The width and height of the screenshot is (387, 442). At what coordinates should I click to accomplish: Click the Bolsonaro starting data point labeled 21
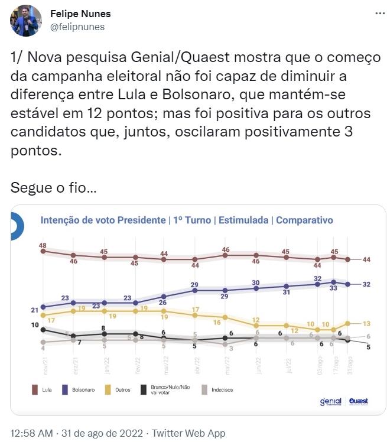[x=43, y=307]
